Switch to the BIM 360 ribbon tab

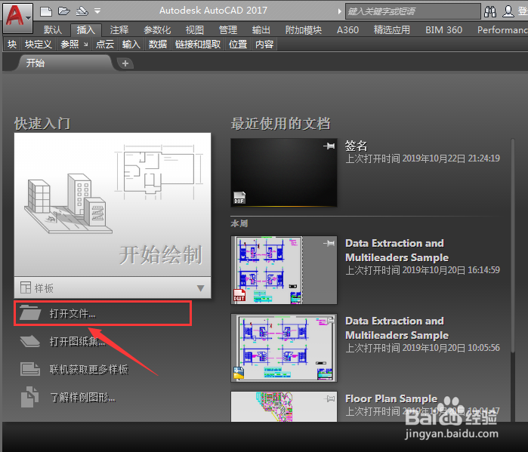point(444,30)
